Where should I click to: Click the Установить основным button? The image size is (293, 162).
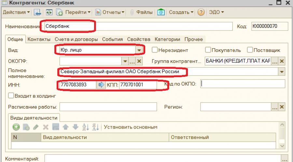pos(131,127)
